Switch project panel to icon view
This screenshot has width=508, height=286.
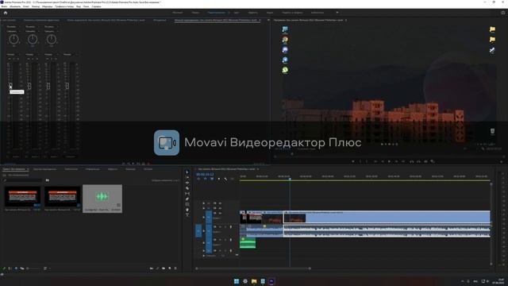pyautogui.click(x=16, y=269)
